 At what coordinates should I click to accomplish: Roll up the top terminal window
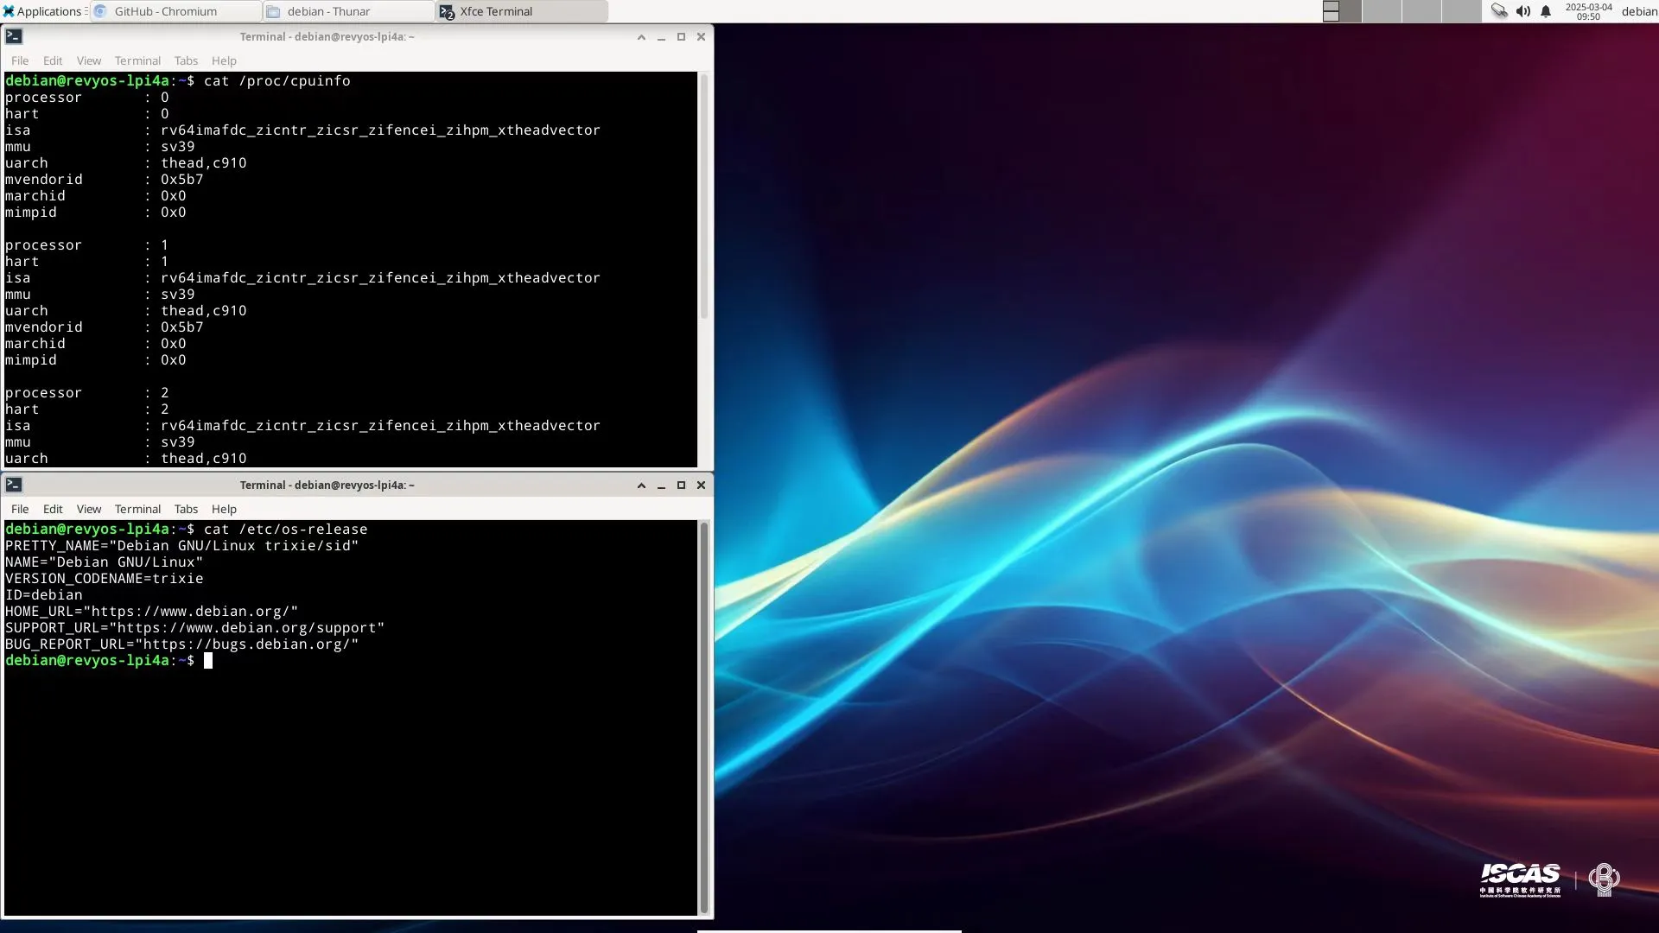(641, 37)
